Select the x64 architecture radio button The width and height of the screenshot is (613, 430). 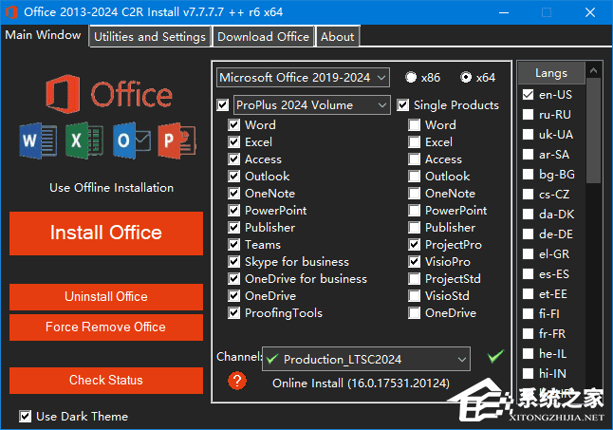[466, 78]
